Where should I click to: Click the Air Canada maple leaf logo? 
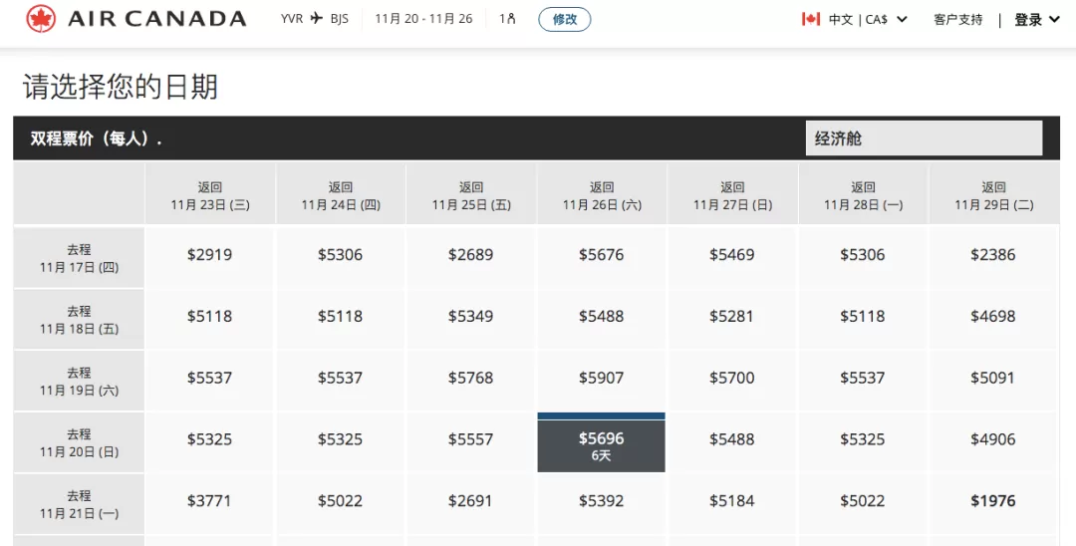click(41, 19)
